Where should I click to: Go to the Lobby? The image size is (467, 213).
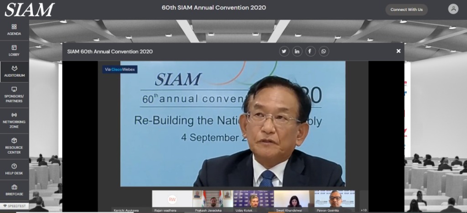[14, 51]
